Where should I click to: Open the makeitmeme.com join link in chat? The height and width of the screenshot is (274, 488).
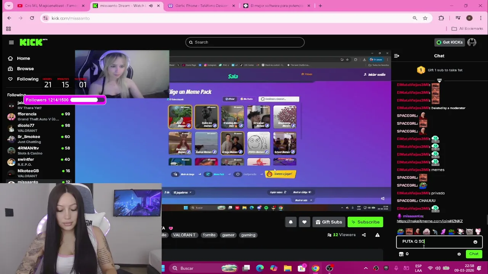[x=430, y=221]
